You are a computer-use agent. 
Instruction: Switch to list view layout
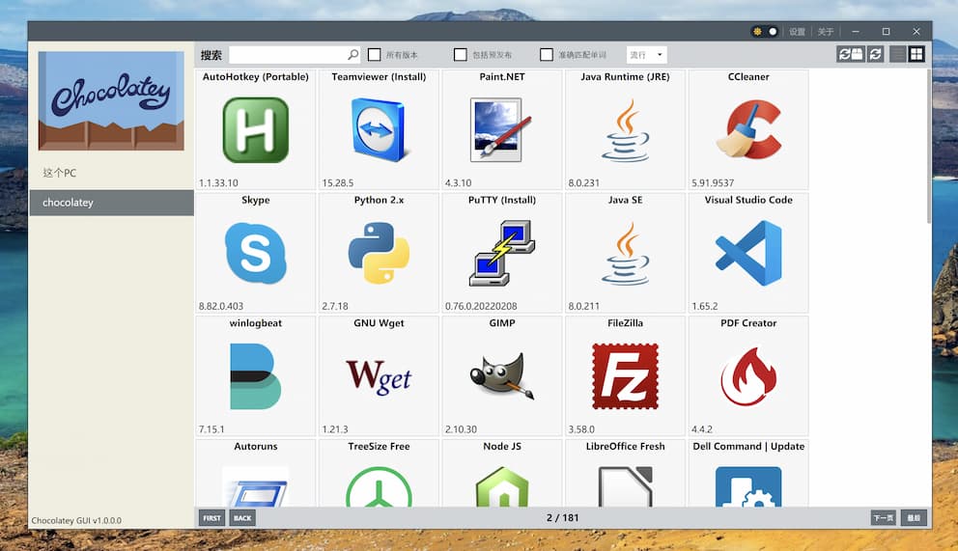(898, 55)
